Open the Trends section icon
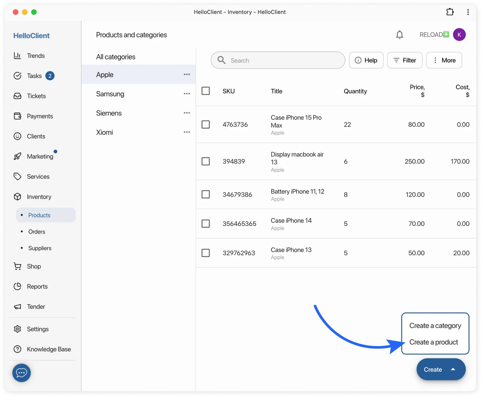Screen dimensions: 482x397 coord(17,55)
